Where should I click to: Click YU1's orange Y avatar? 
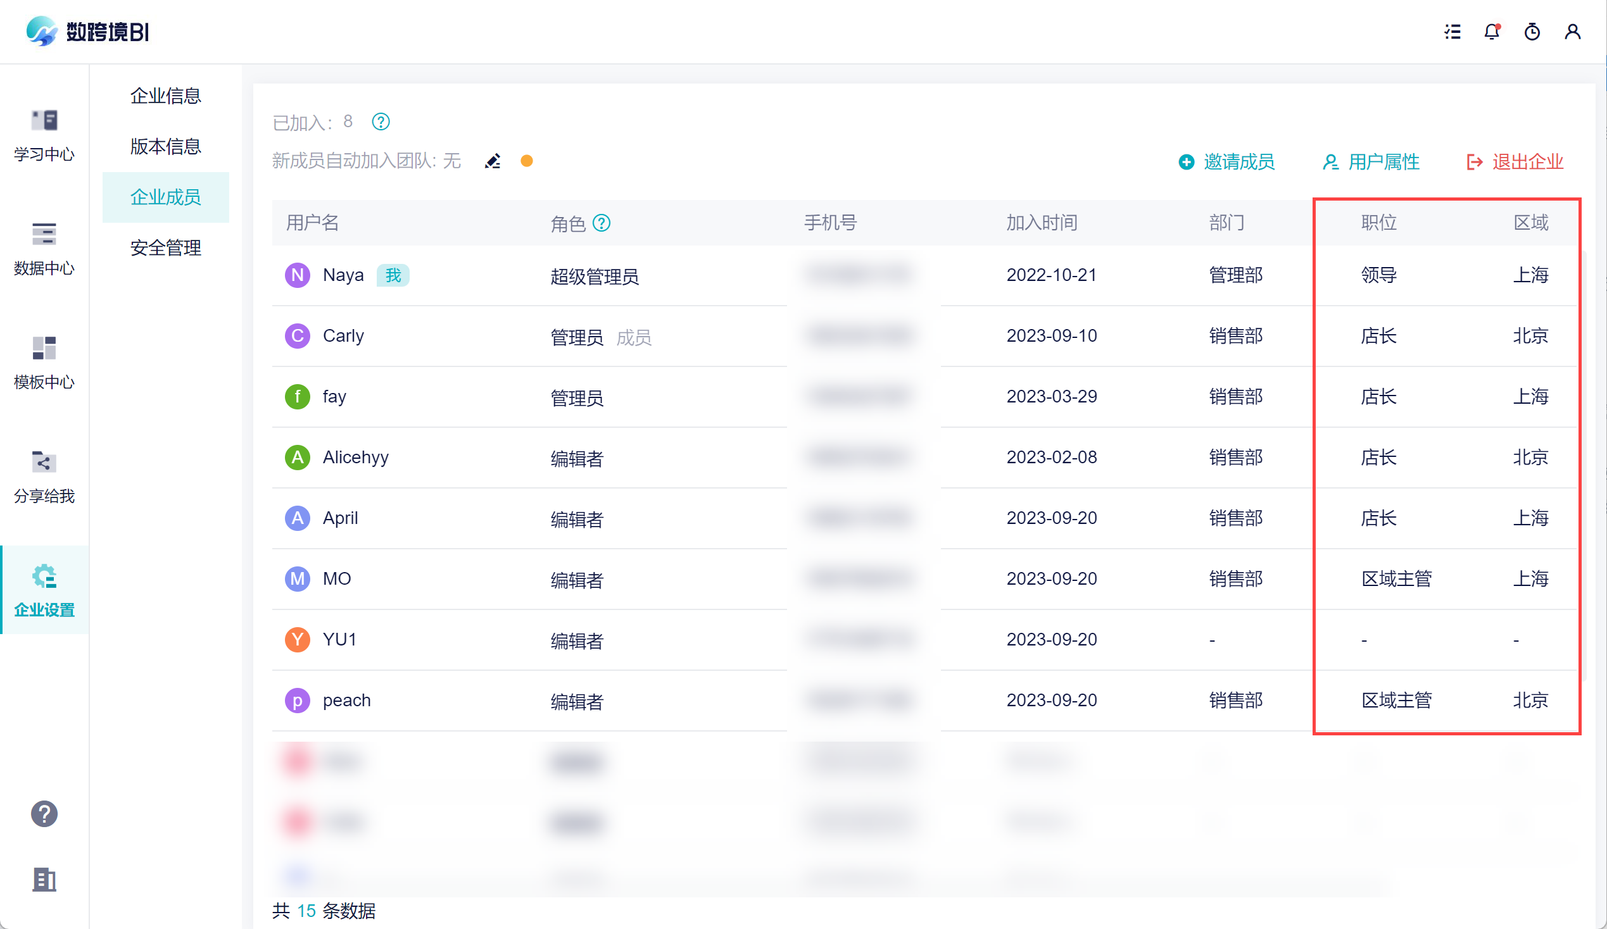[x=297, y=639]
